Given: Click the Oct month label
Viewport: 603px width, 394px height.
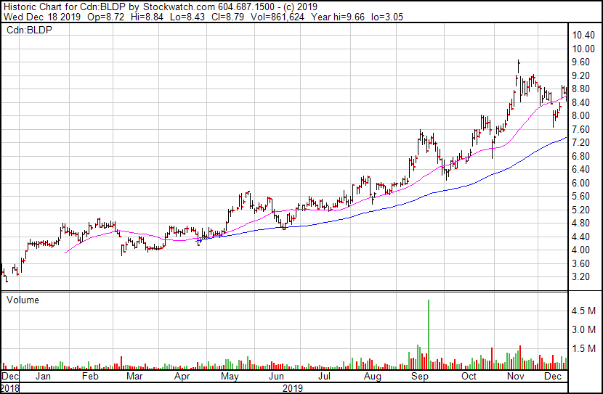Looking at the screenshot, I should pyautogui.click(x=469, y=377).
